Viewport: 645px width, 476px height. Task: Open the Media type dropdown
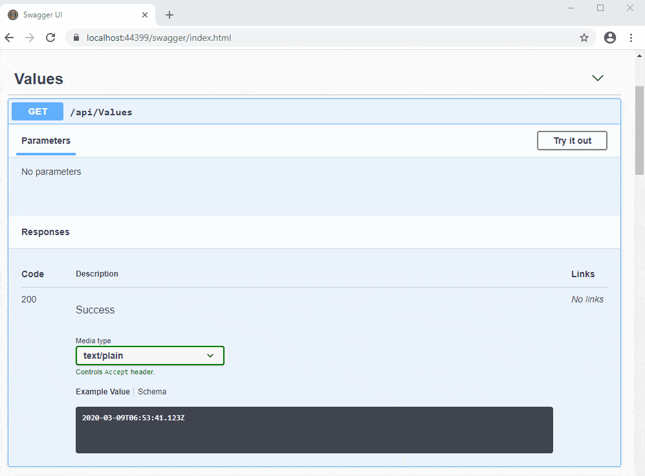click(149, 356)
